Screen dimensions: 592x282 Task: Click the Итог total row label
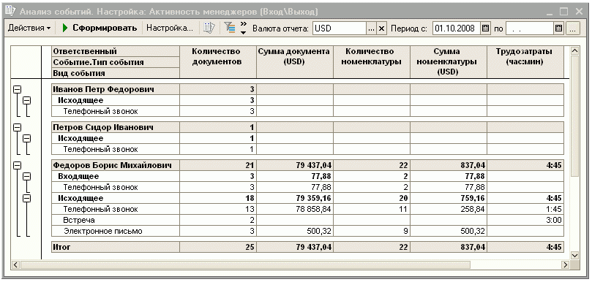coord(61,248)
